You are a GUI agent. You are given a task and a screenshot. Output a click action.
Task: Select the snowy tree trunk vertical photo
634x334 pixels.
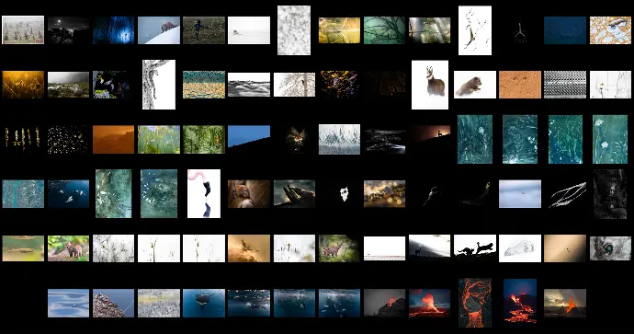pos(159,85)
